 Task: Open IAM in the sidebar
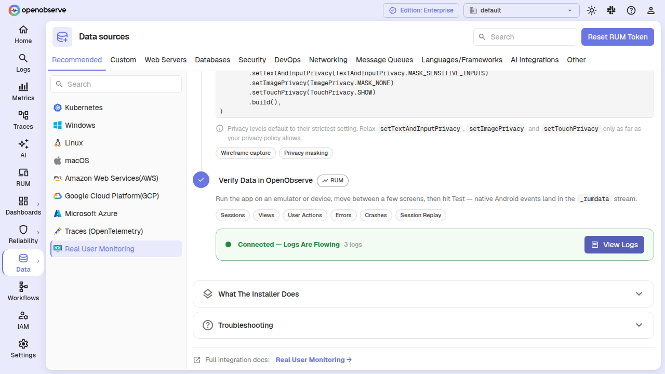click(x=23, y=320)
